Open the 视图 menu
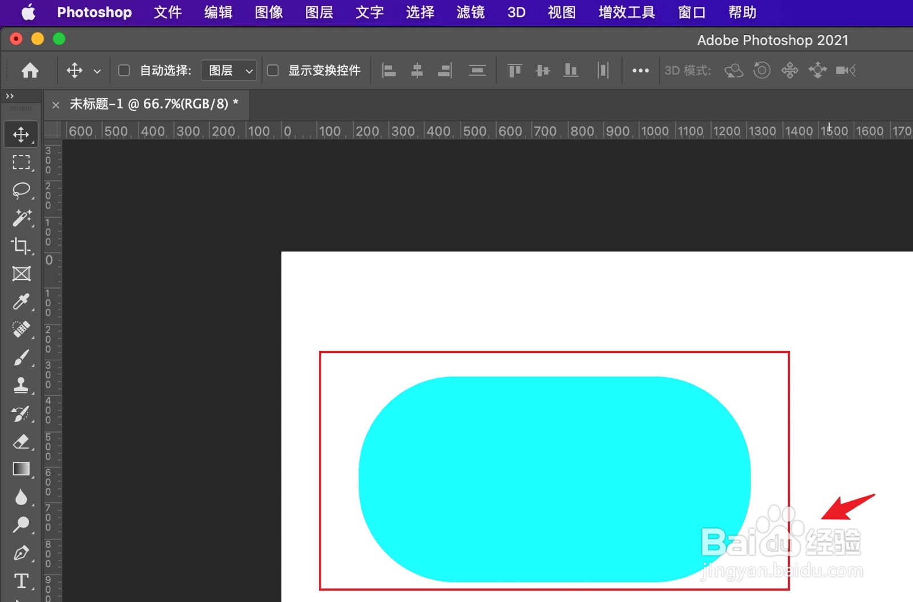Viewport: 913px width, 602px height. (x=562, y=12)
